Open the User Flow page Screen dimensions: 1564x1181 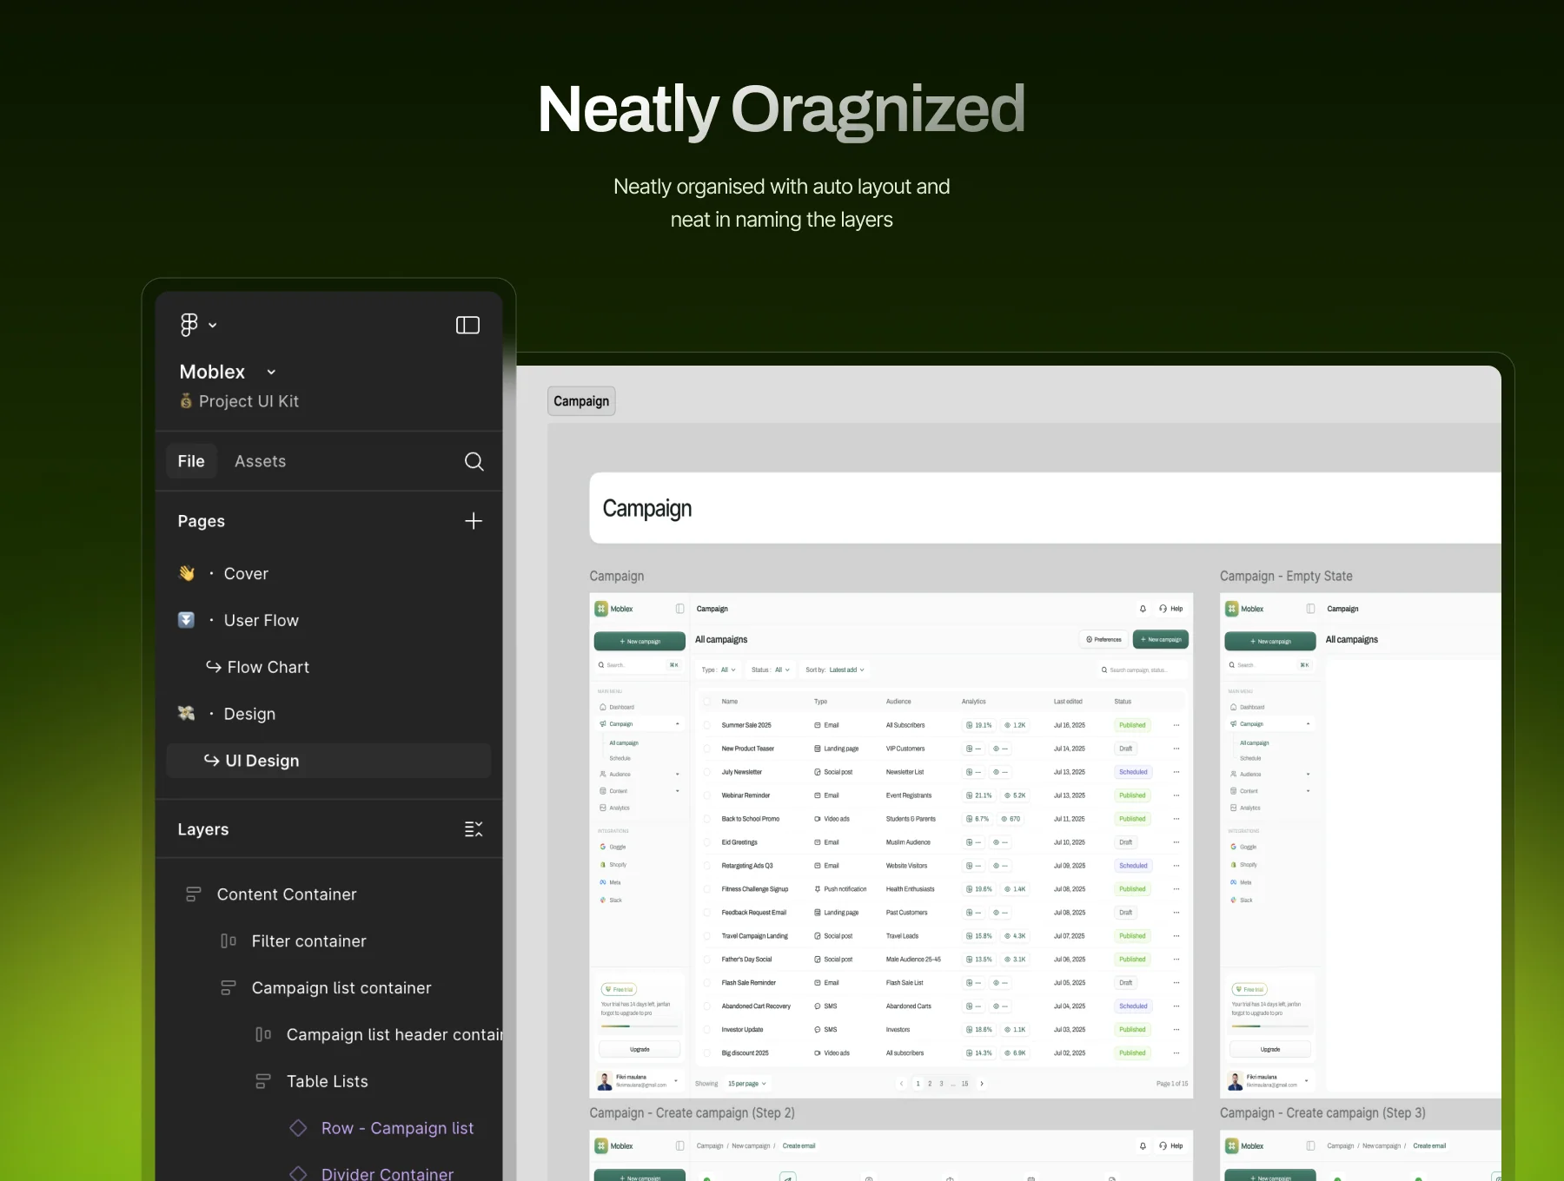click(262, 620)
